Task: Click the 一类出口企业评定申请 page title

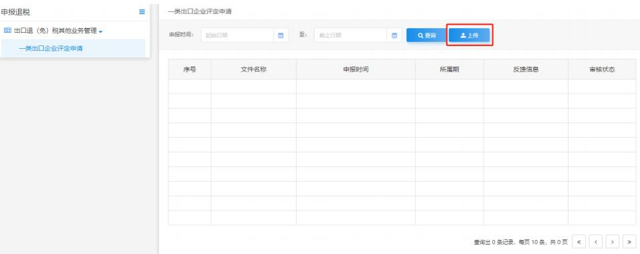Action: tap(200, 11)
